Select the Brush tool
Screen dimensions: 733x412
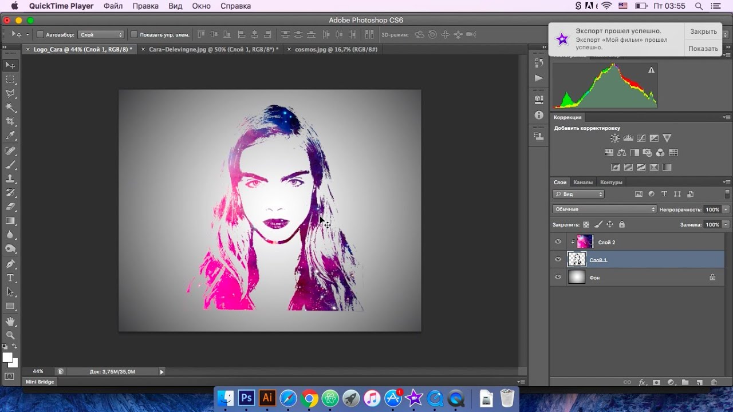pos(10,165)
